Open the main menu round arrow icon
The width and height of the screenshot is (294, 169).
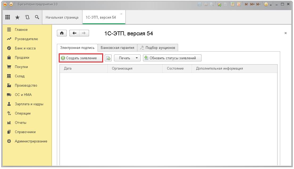[x=11, y=4]
